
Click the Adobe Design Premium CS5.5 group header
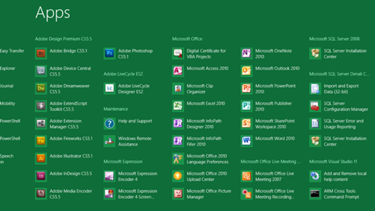pyautogui.click(x=64, y=39)
